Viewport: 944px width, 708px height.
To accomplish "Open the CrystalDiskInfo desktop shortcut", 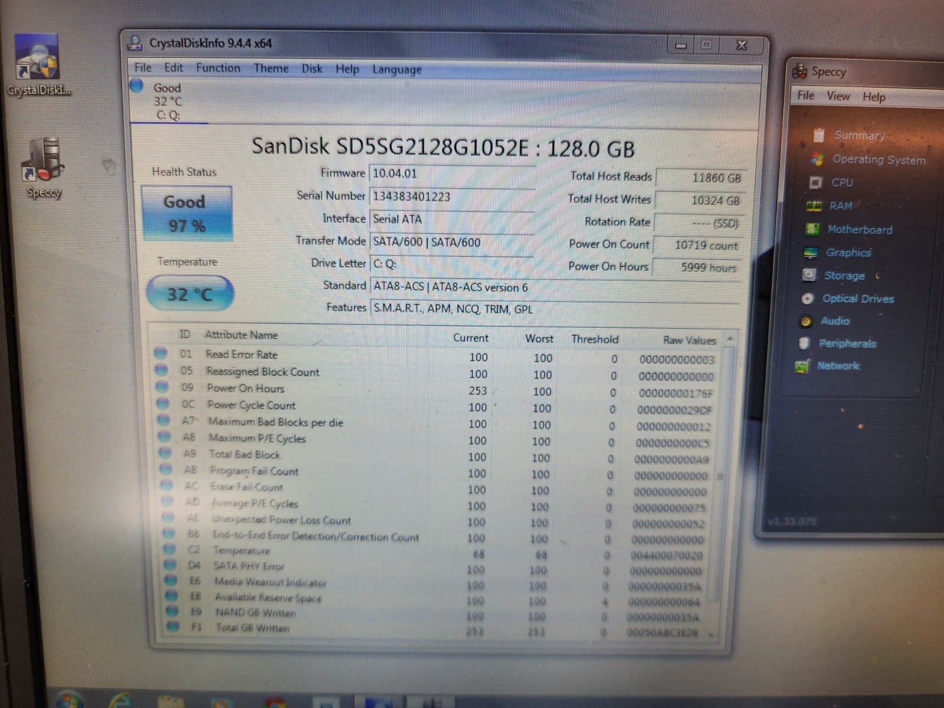I will click(38, 64).
